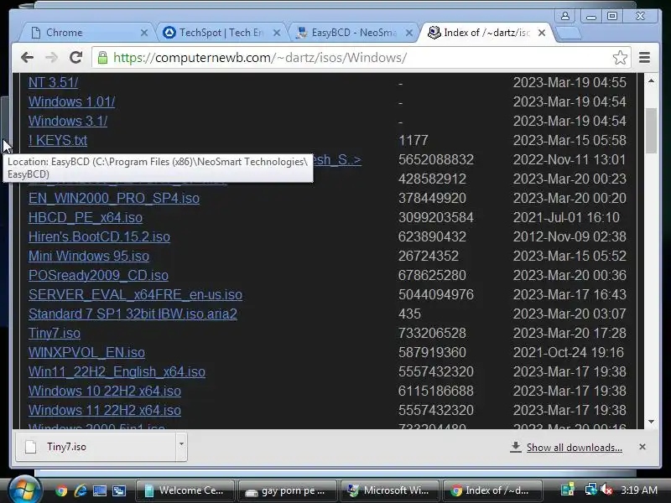The width and height of the screenshot is (671, 503).
Task: Reload the page with the refresh icon
Action: [x=76, y=58]
